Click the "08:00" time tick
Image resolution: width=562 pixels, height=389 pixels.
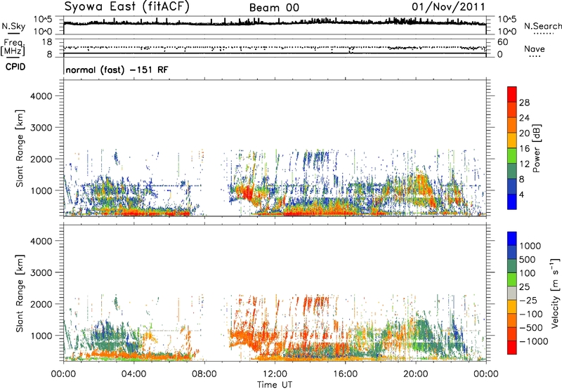204,374
